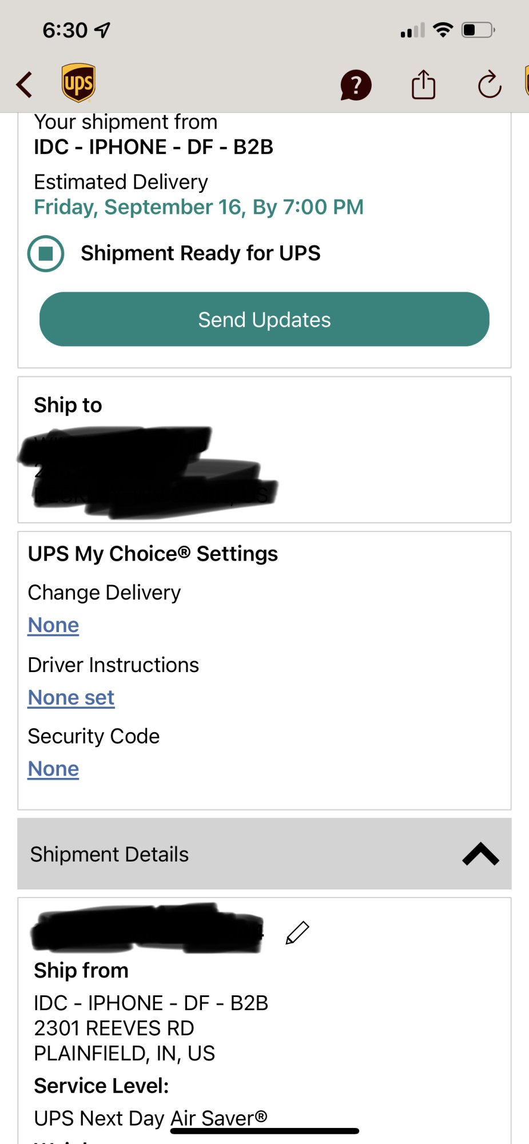Tap the partial UPS icon at the header edge
This screenshot has width=529, height=1144.
pos(526,81)
